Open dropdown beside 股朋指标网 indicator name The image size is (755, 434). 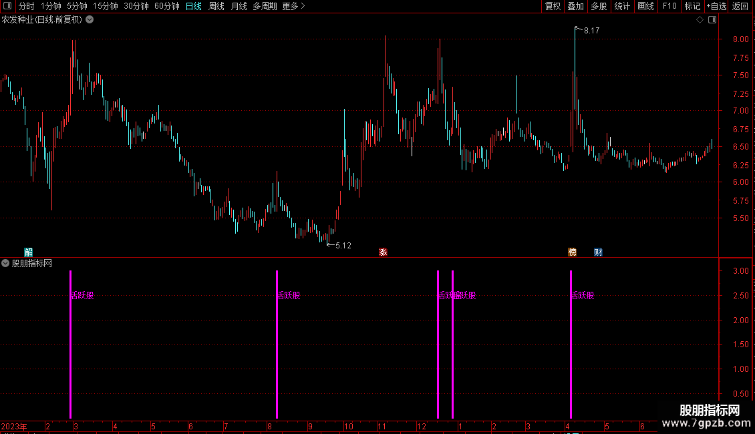click(5, 263)
